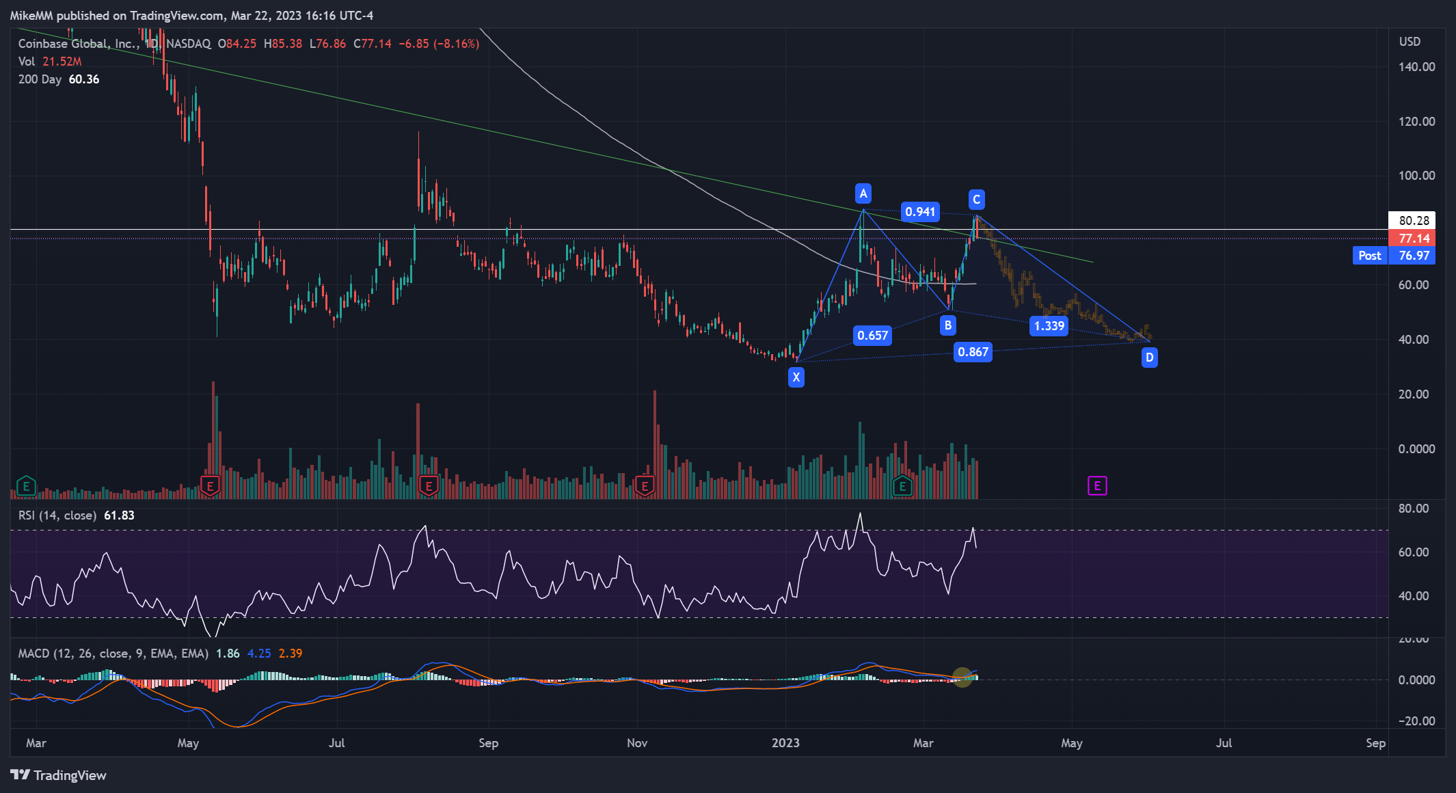
Task: Click the RSI (14, close) indicator legend
Action: click(x=57, y=515)
